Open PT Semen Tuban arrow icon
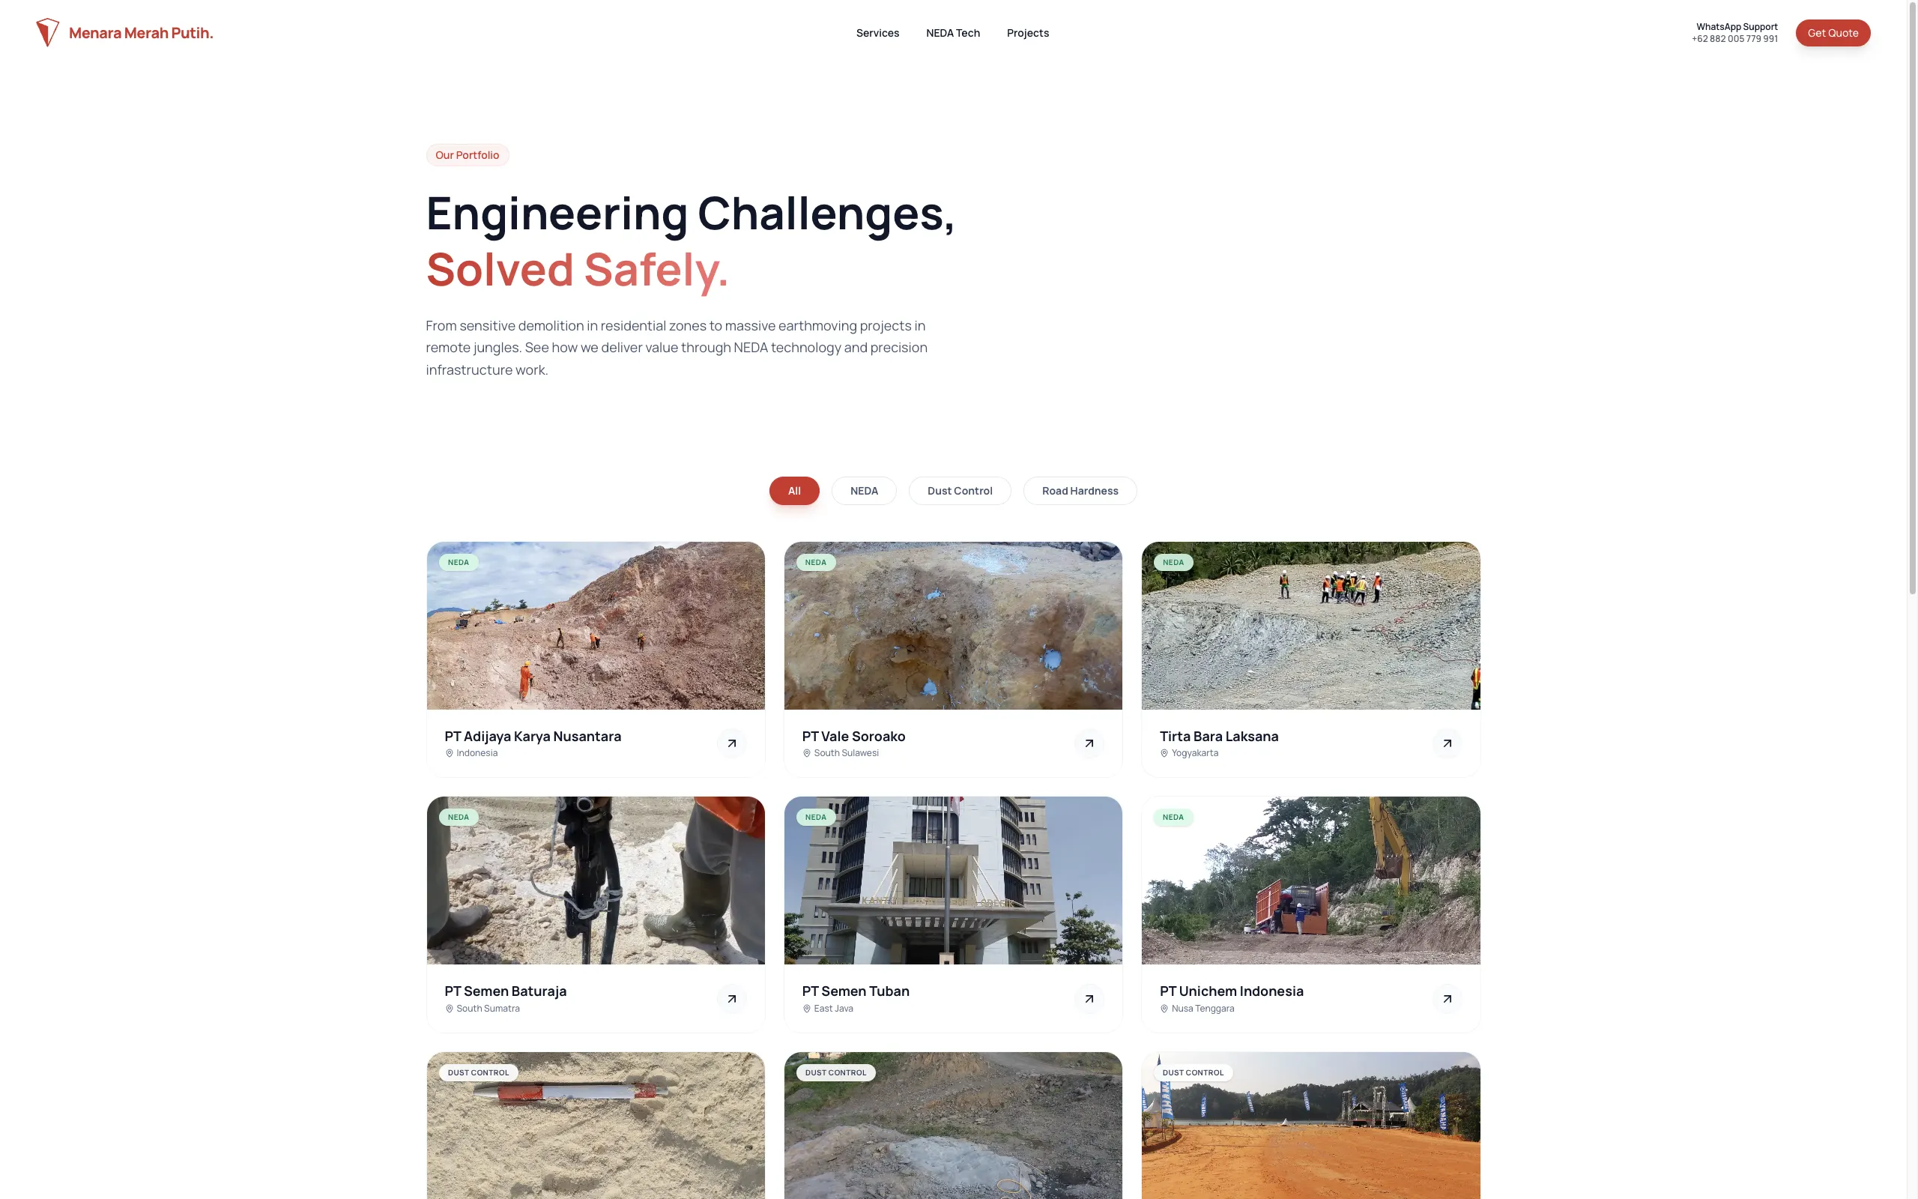The height and width of the screenshot is (1199, 1918). (x=1089, y=999)
